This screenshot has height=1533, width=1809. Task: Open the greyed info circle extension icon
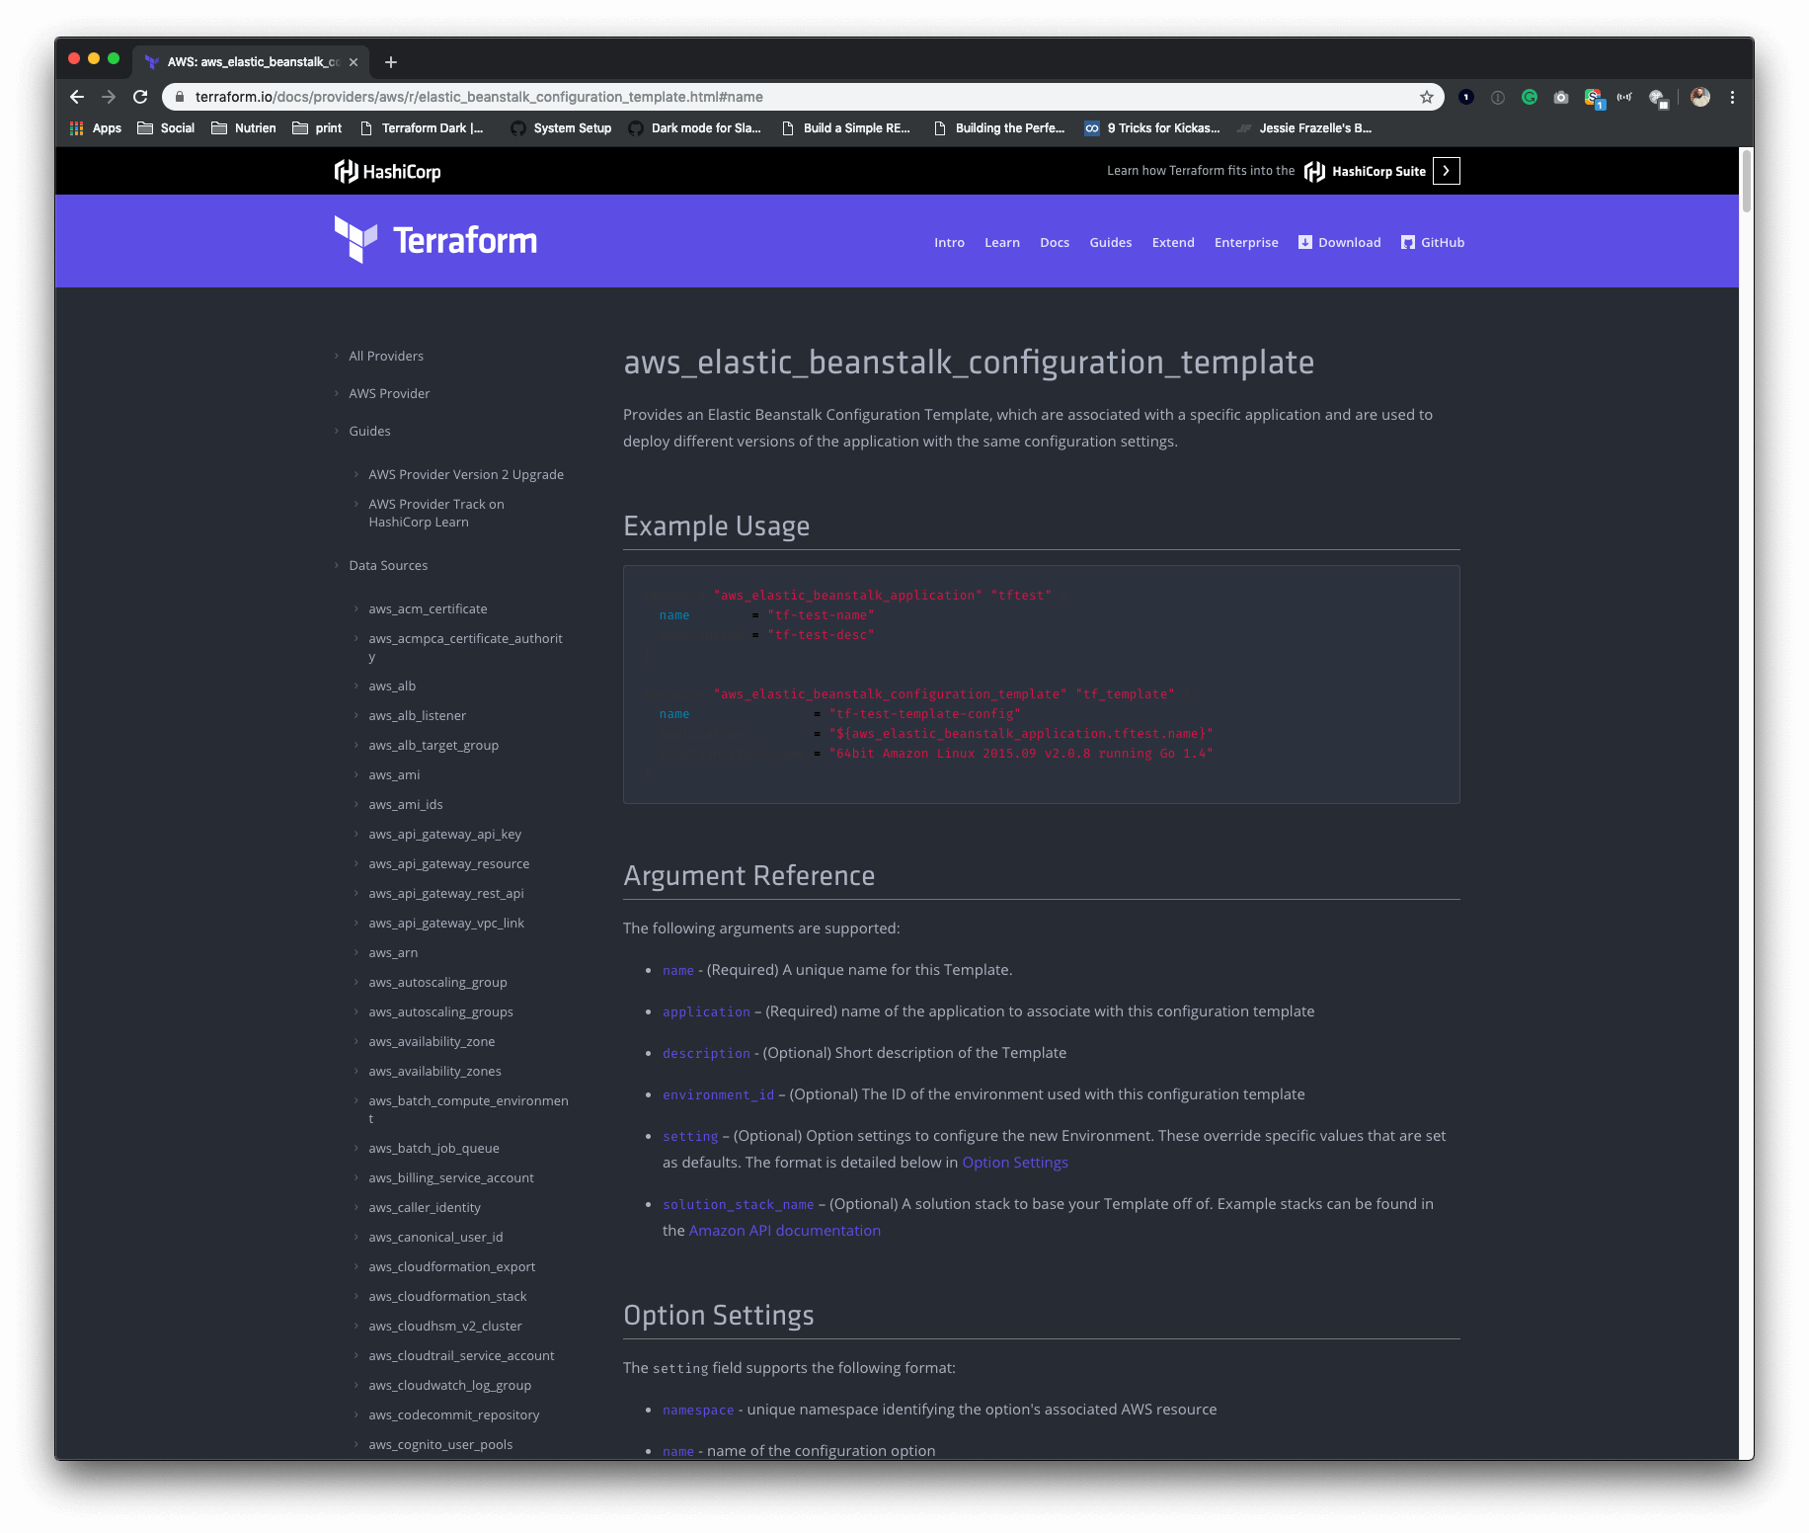tap(1498, 97)
